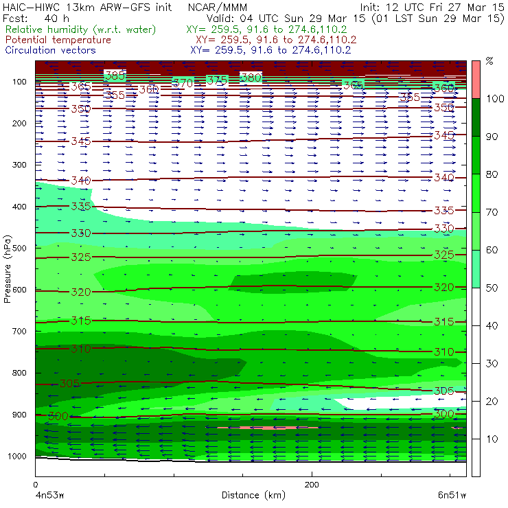
Task: Select the 700 hPa pressure tick label
Action: click(x=19, y=331)
